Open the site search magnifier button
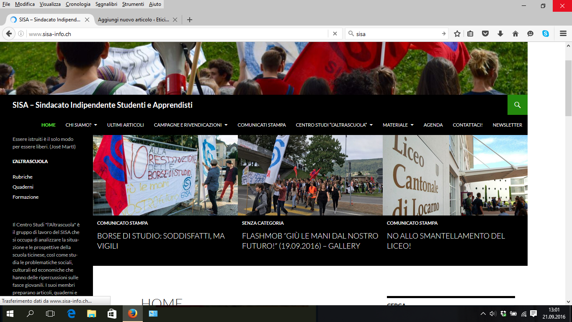The image size is (572, 322). [x=518, y=105]
